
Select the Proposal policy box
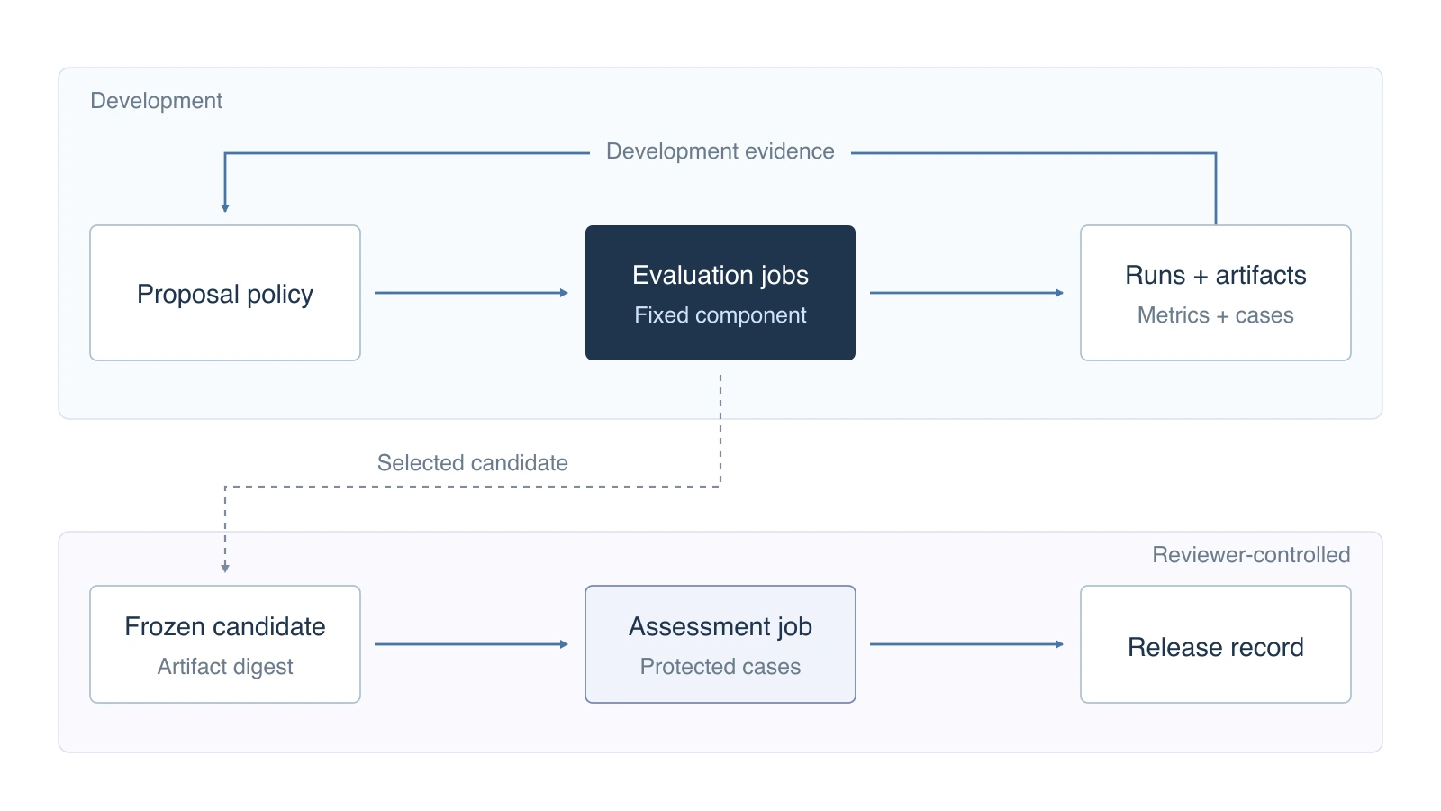225,293
